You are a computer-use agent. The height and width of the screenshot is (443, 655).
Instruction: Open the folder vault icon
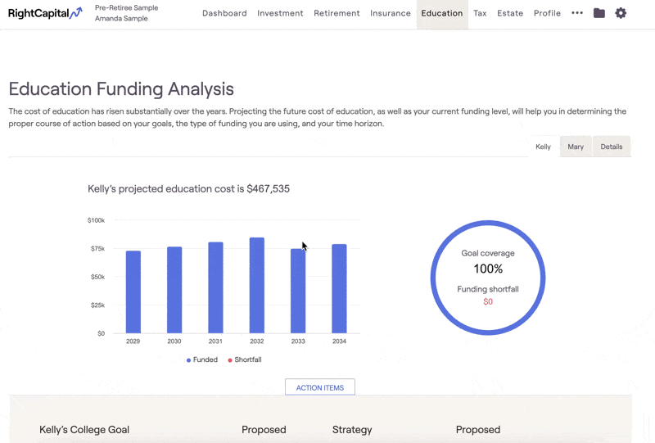[x=599, y=13]
